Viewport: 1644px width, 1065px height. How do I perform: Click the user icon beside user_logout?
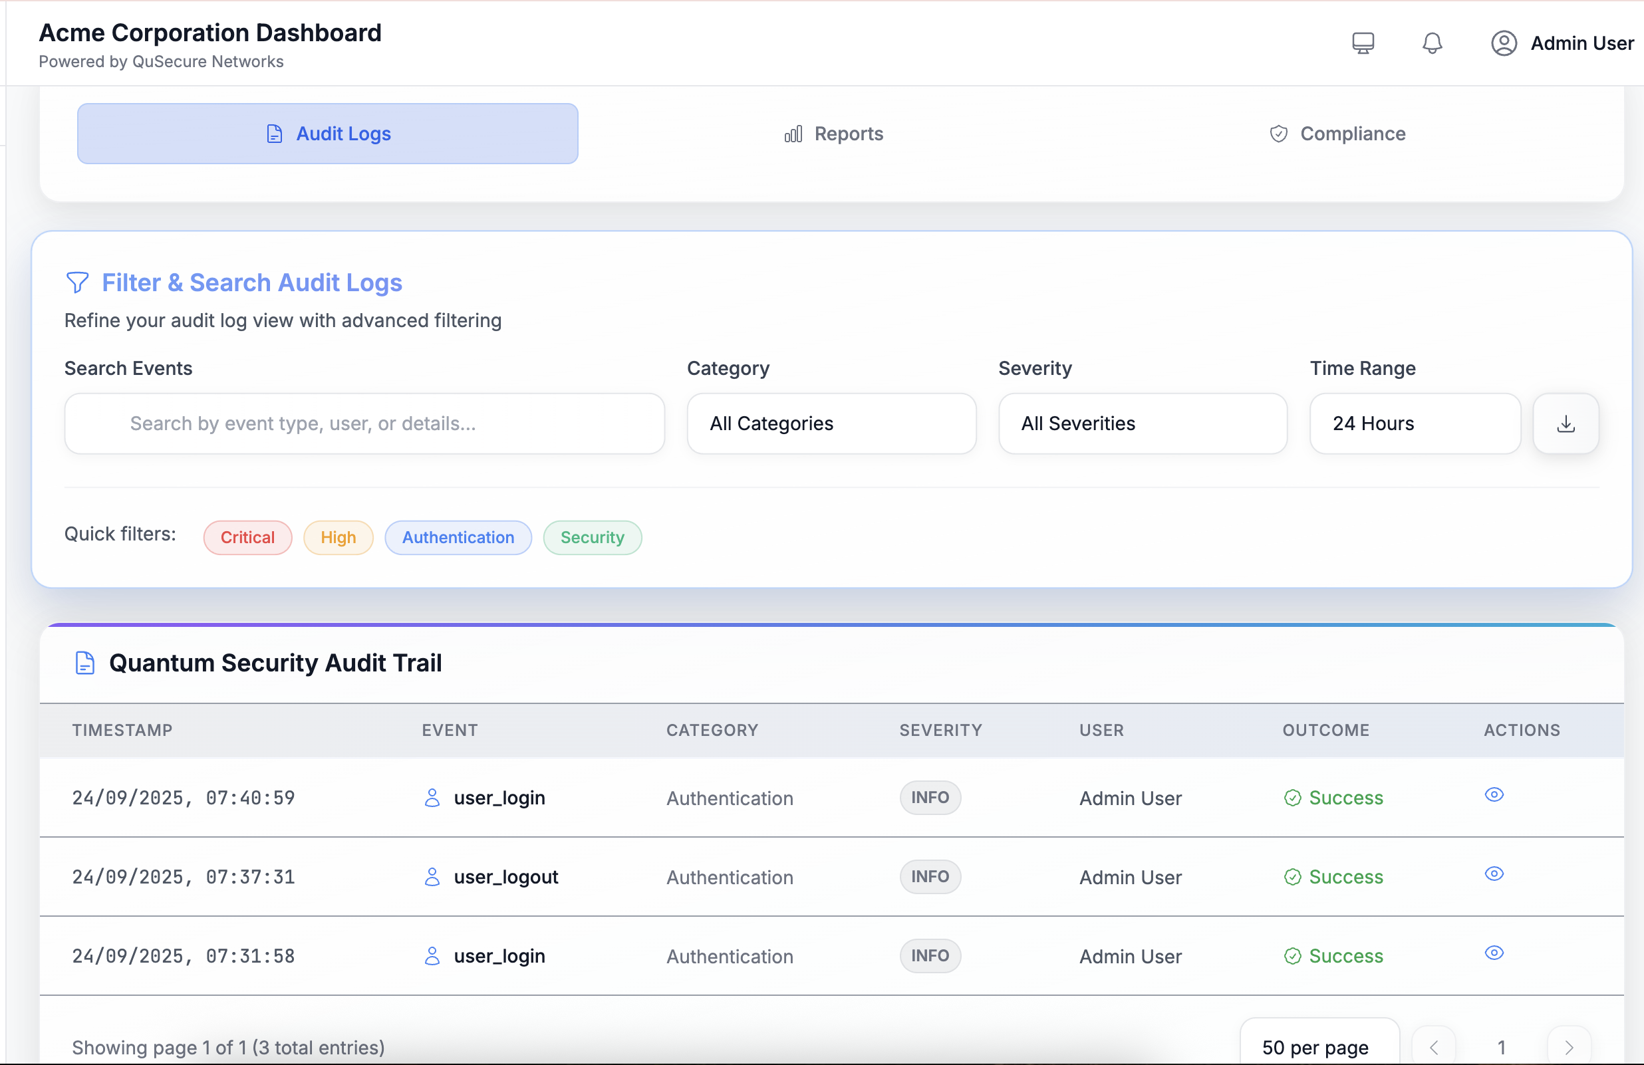click(432, 877)
